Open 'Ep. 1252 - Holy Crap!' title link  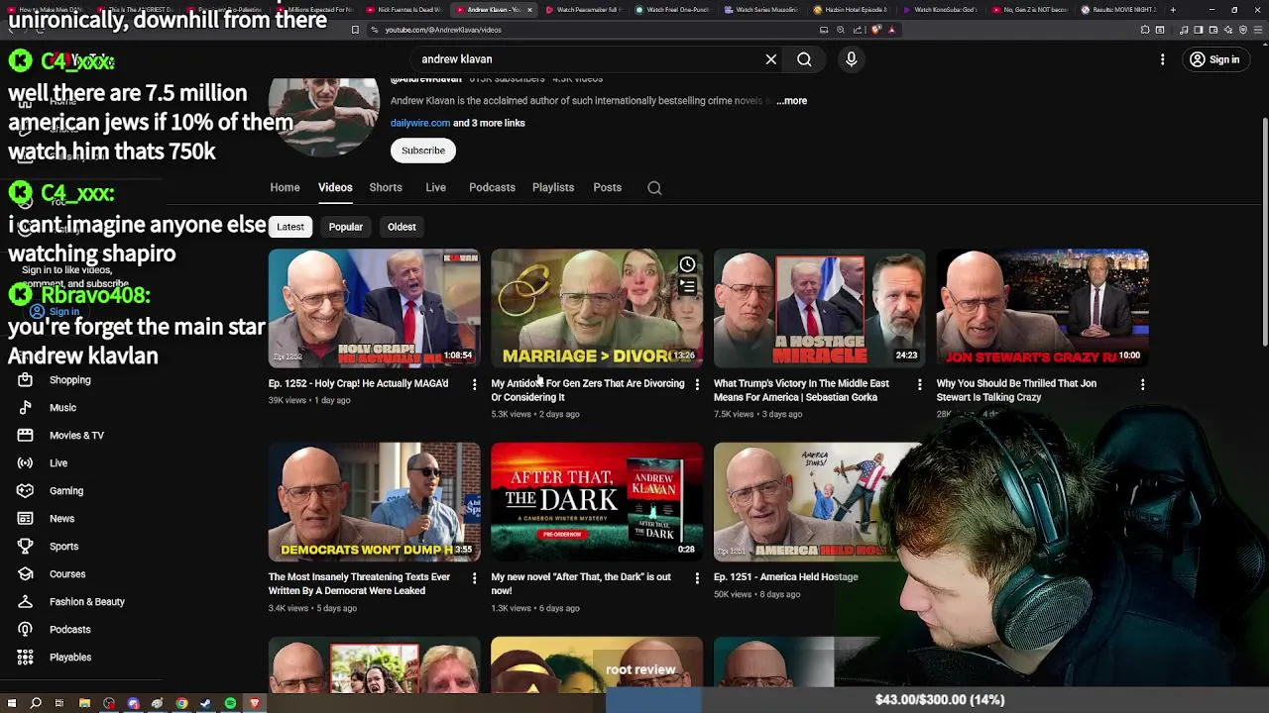[x=358, y=383]
